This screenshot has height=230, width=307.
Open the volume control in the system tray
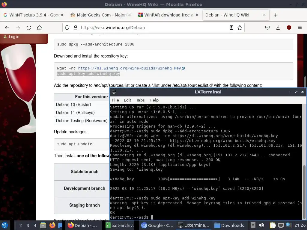[261, 225]
